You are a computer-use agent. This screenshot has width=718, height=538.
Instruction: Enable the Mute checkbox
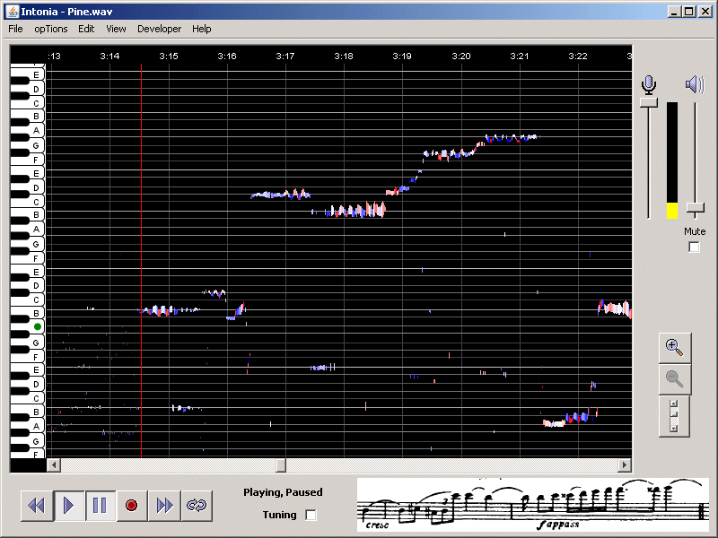coord(694,247)
